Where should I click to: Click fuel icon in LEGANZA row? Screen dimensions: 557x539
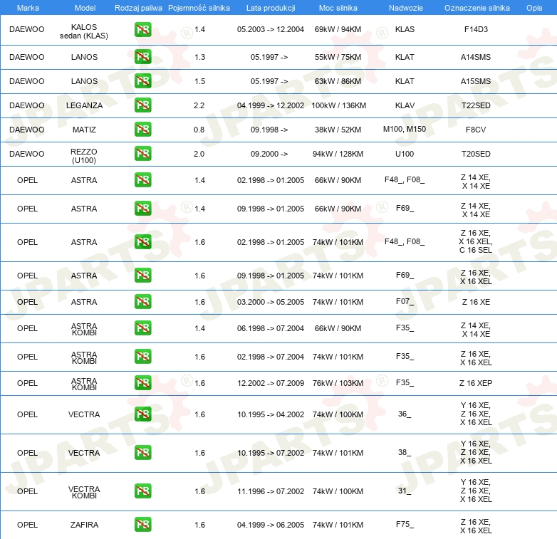tap(142, 105)
